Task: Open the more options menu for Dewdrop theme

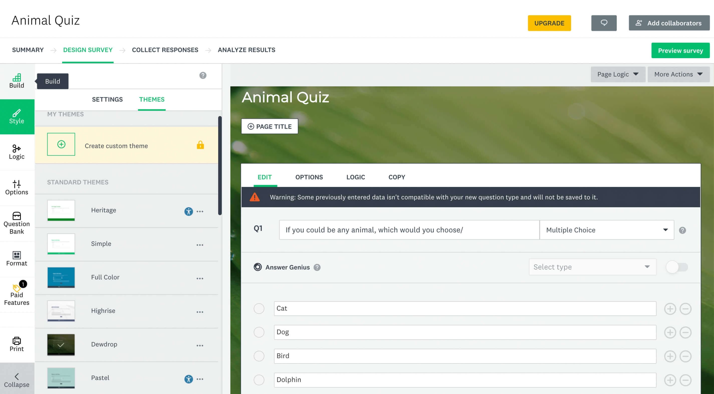Action: (200, 345)
